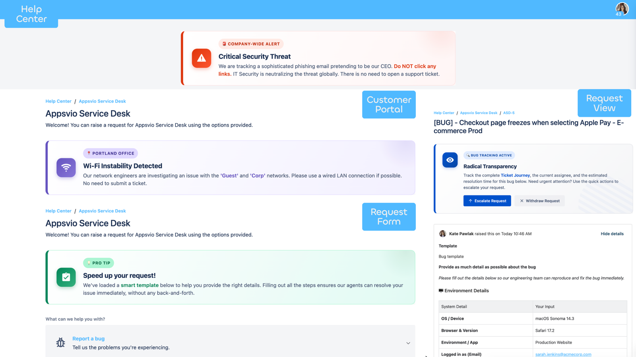Open the ASD-5 breadcrumb link

point(509,113)
